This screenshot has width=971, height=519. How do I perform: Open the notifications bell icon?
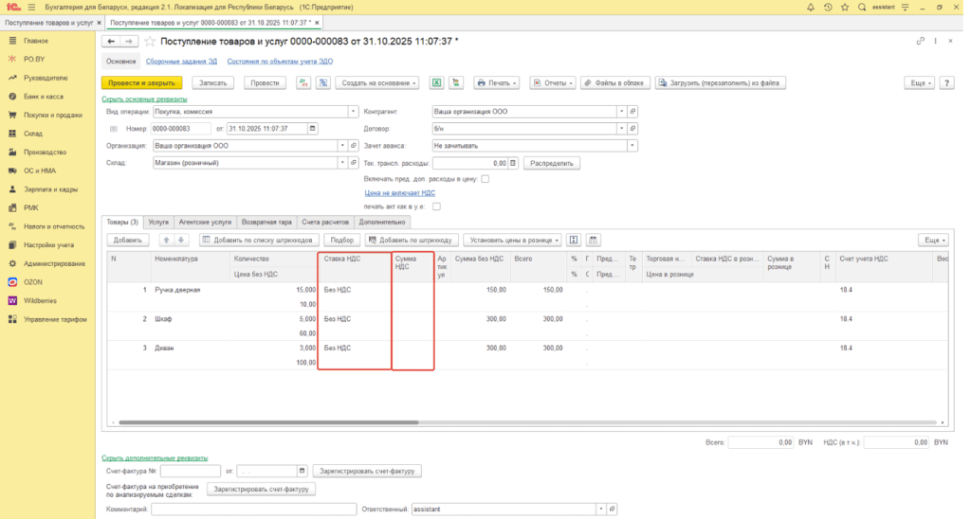point(809,7)
